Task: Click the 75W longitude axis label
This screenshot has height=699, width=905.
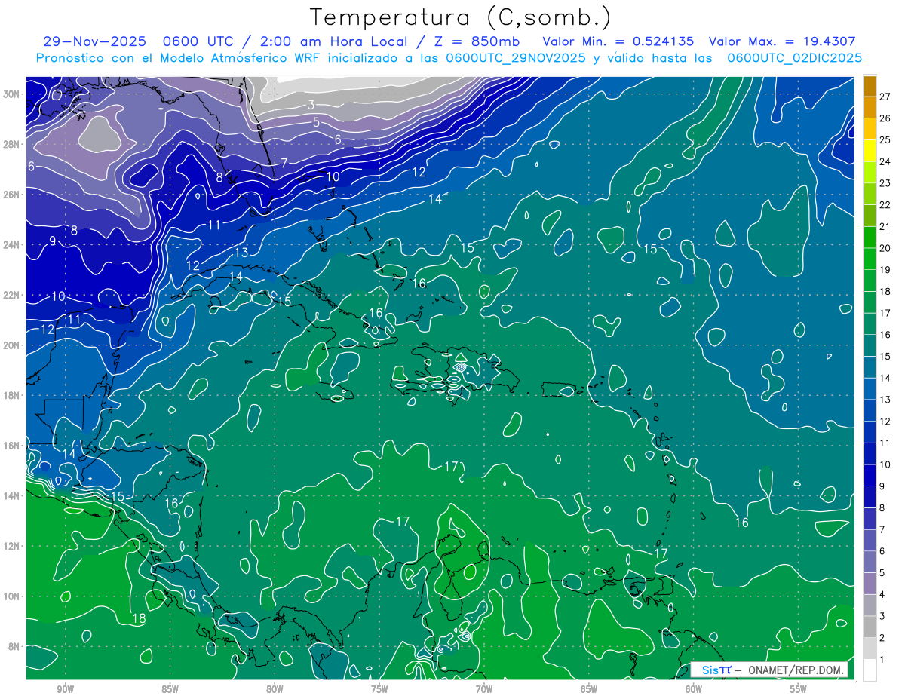Action: tap(379, 689)
